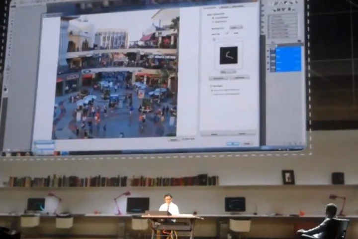This screenshot has width=358, height=239.
Task: Open the dropdown above the kernel preview
Action: (x=236, y=28)
